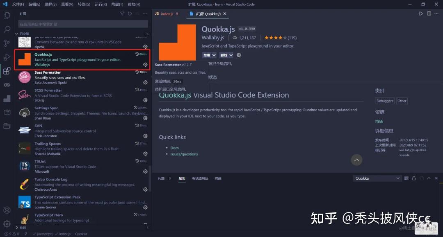Open manage gear for TypeScript Extension Pack

click(145, 207)
